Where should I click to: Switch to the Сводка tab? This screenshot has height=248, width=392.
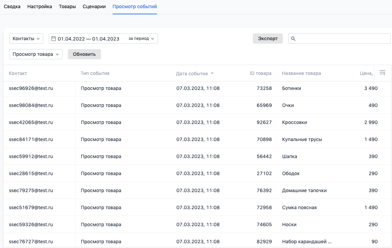(12, 7)
